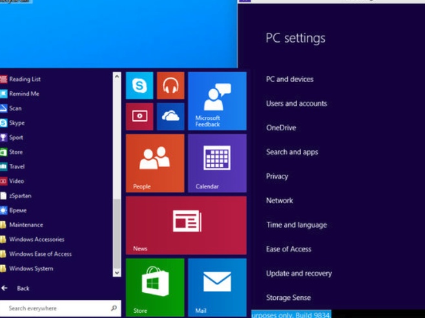
Task: Click the Scan app icon
Action: (3, 108)
